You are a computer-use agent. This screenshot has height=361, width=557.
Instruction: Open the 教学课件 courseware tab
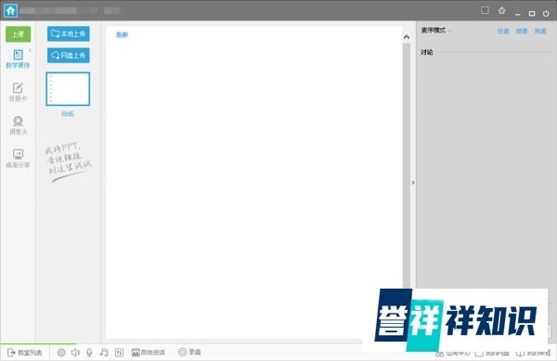(18, 58)
